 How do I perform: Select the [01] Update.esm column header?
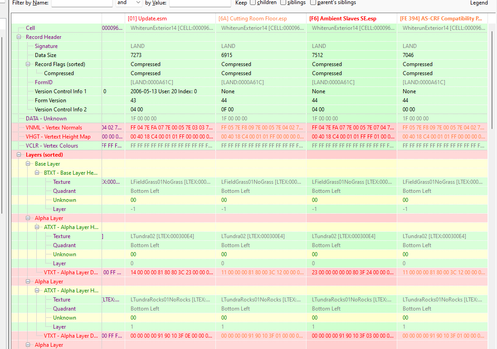170,19
